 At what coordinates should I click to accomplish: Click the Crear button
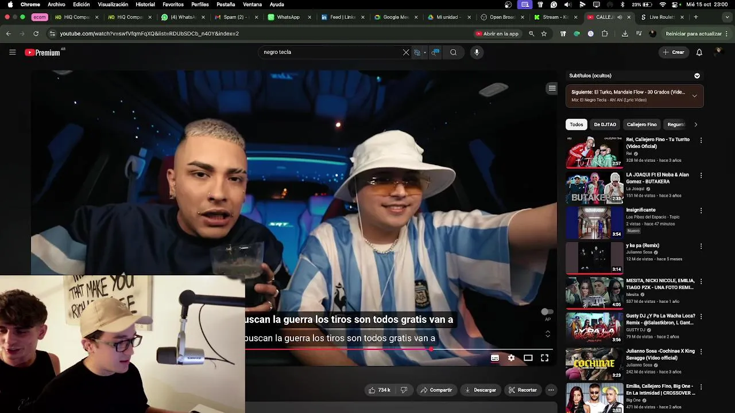pos(673,52)
